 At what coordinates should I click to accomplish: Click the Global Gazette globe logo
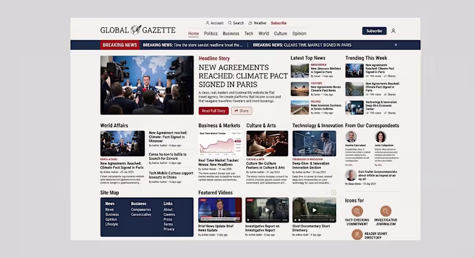136,30
